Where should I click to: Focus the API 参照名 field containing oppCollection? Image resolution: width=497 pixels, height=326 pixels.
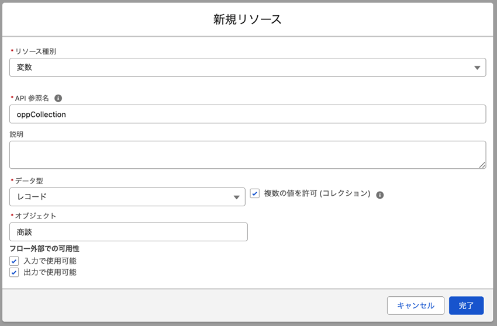click(x=247, y=114)
